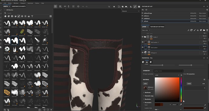Select the Basic Soft brush thumbnail
The image size is (209, 111).
(x=22, y=40)
